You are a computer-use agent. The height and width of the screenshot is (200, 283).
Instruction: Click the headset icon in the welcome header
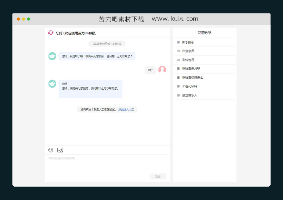(x=50, y=33)
